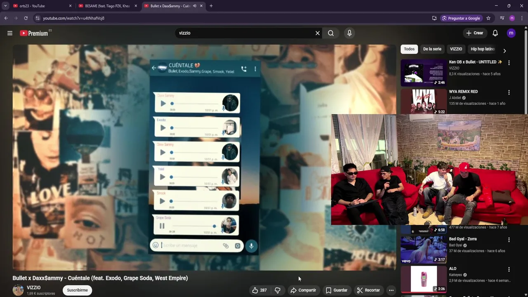Image resolution: width=528 pixels, height=297 pixels.
Task: Click the Ken OB x Bullet - UNTITLED title
Action: (476, 62)
